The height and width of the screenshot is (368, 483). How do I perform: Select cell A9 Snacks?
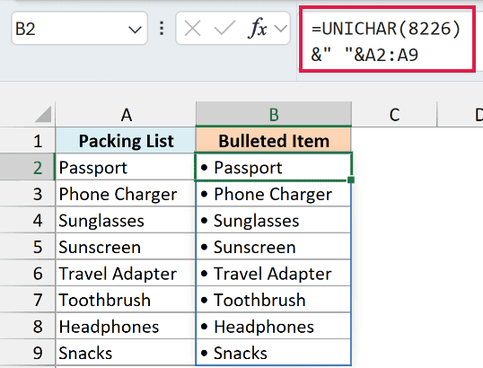126,353
